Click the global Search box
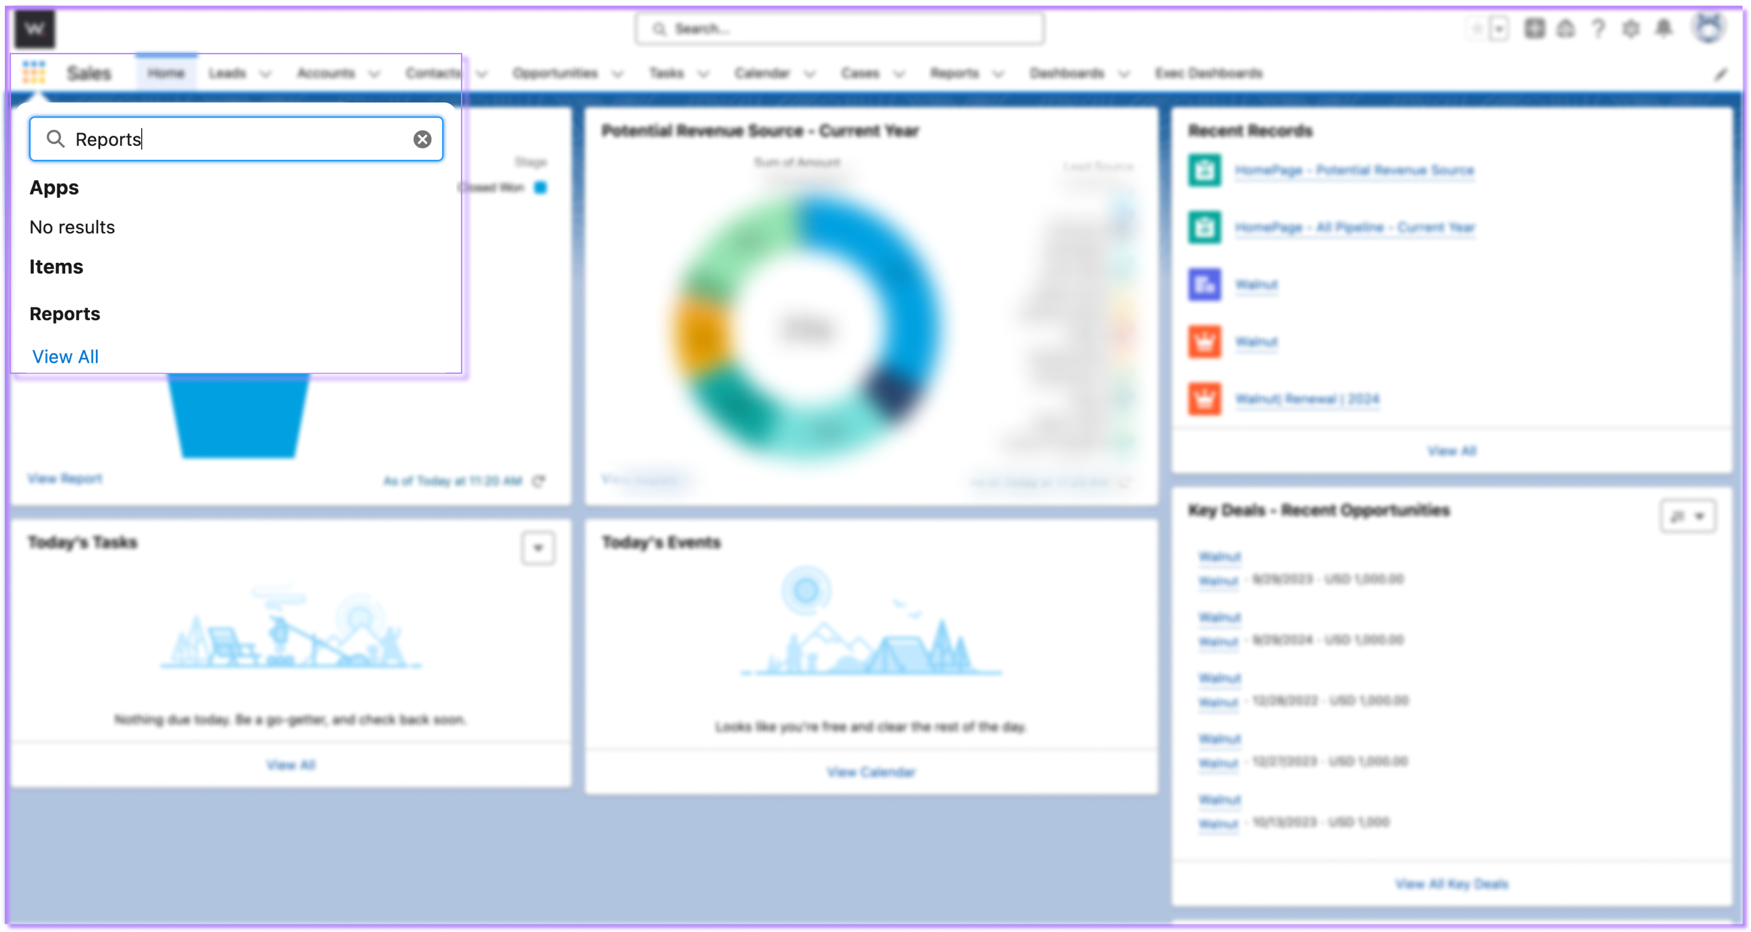 tap(839, 29)
